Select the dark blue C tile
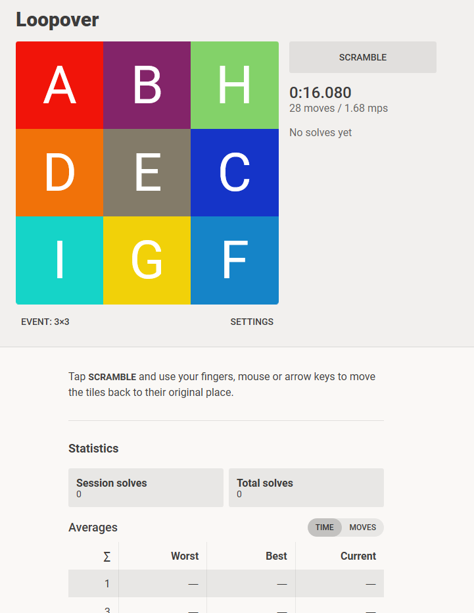Image resolution: width=474 pixels, height=613 pixels. [235, 173]
